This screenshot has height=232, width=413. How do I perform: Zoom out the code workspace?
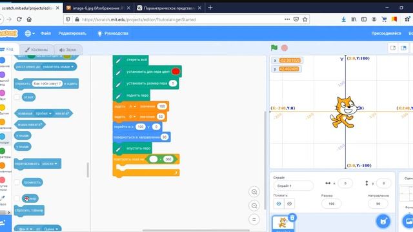(254, 206)
